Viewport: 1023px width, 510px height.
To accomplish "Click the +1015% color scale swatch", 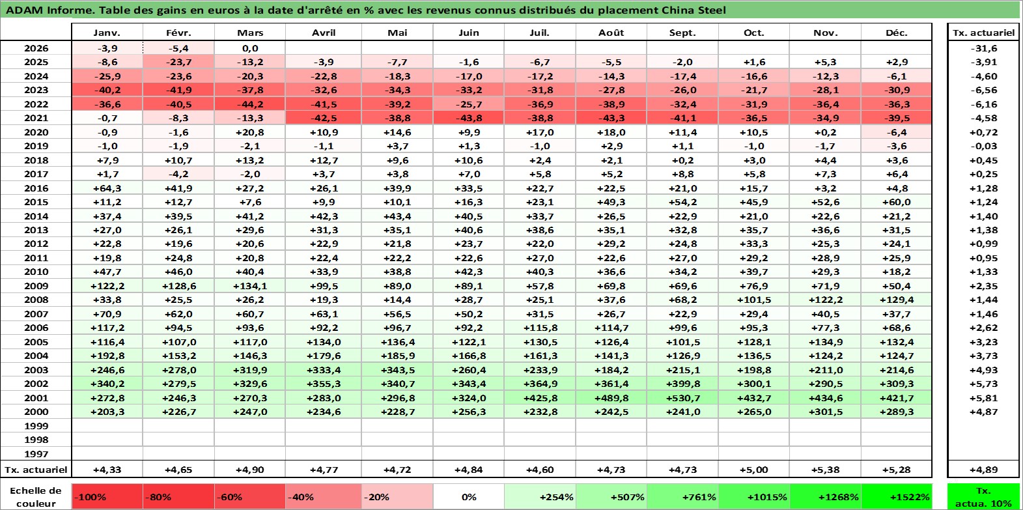I will [754, 497].
